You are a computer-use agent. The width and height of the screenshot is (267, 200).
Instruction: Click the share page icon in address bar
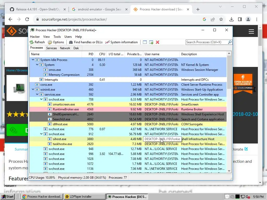[x=213, y=19]
